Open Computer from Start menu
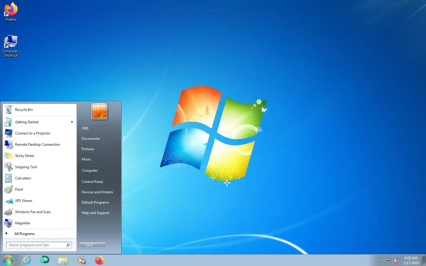The height and width of the screenshot is (266, 426). point(90,171)
